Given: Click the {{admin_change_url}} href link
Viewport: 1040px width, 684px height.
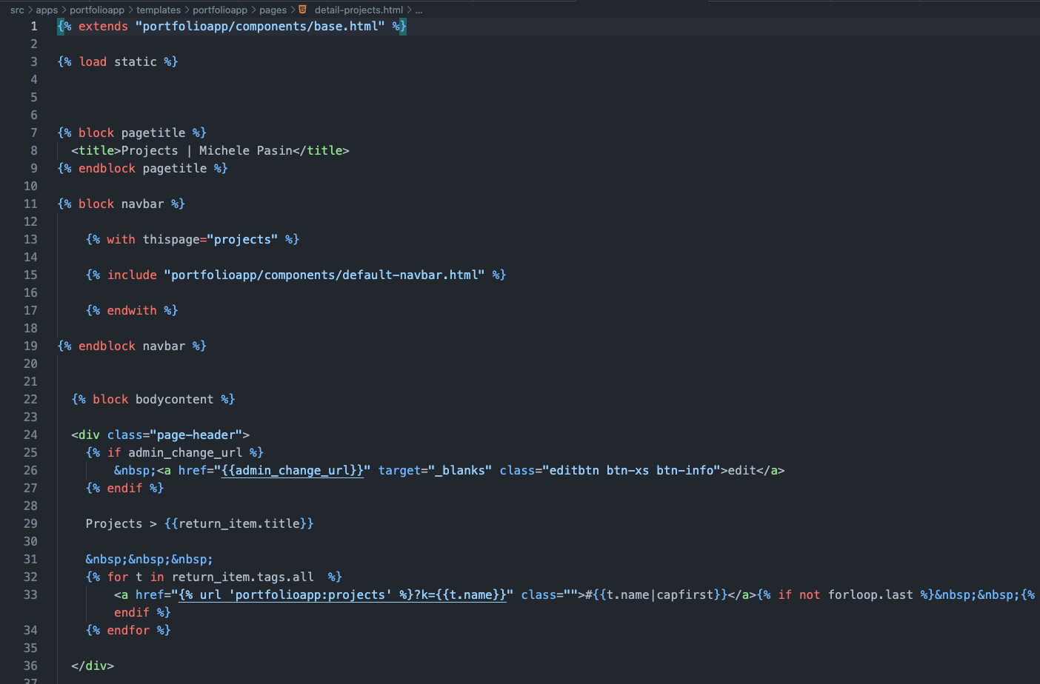Looking at the screenshot, I should point(293,471).
